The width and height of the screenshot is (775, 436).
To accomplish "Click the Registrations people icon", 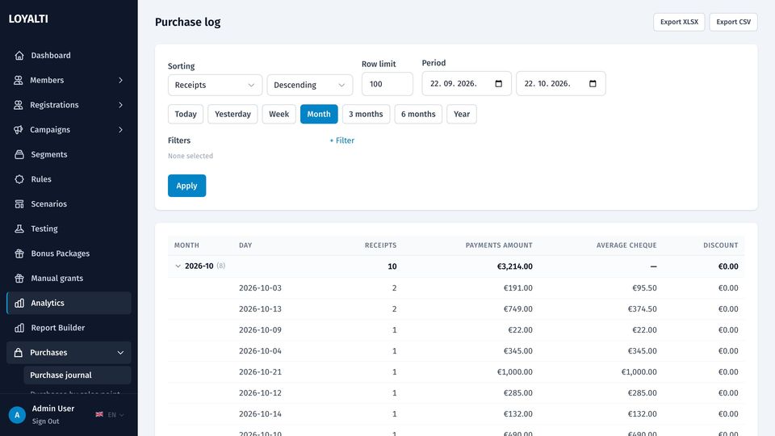I will (x=19, y=105).
